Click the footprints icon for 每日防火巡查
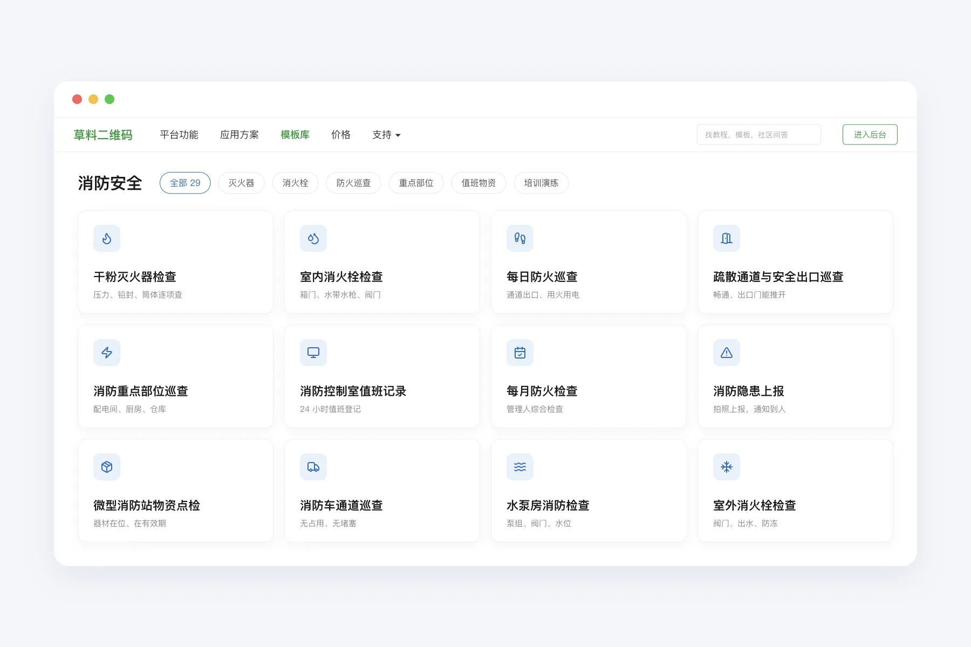Image resolution: width=971 pixels, height=647 pixels. 520,238
